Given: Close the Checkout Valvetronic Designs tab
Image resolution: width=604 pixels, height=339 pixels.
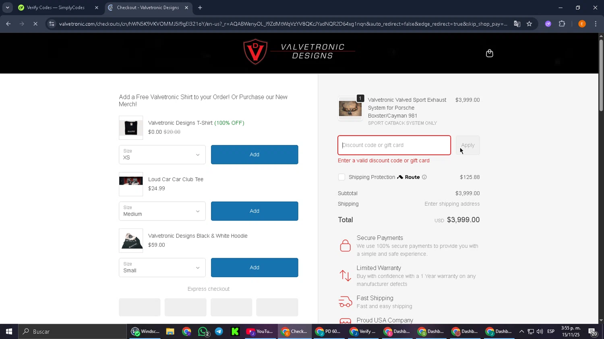Looking at the screenshot, I should (x=186, y=8).
